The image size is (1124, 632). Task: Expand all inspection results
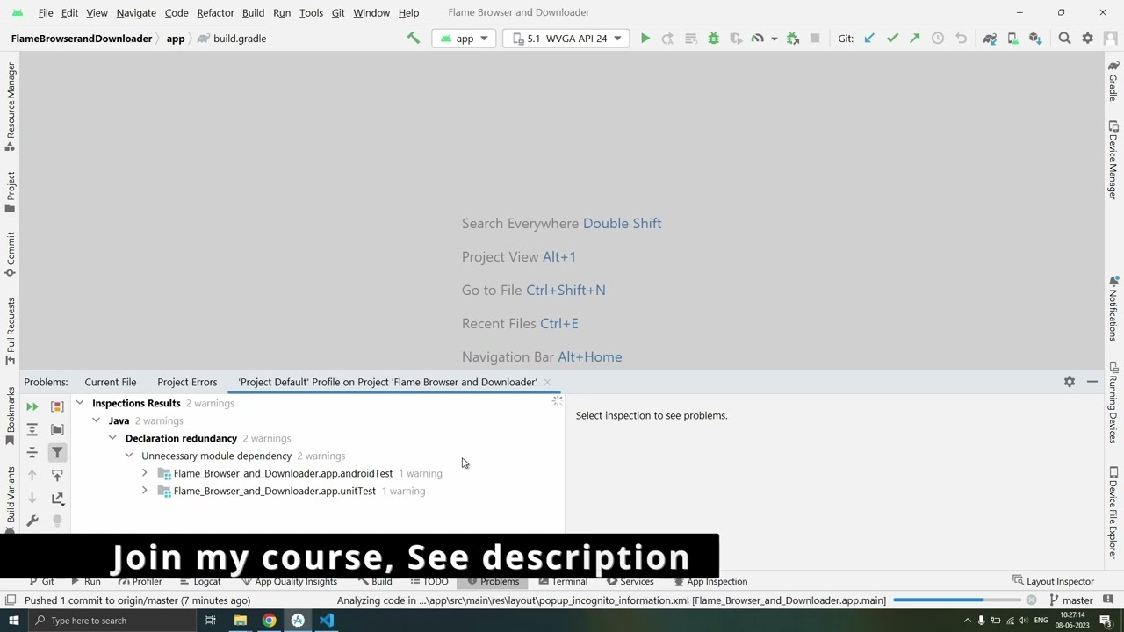point(32,429)
